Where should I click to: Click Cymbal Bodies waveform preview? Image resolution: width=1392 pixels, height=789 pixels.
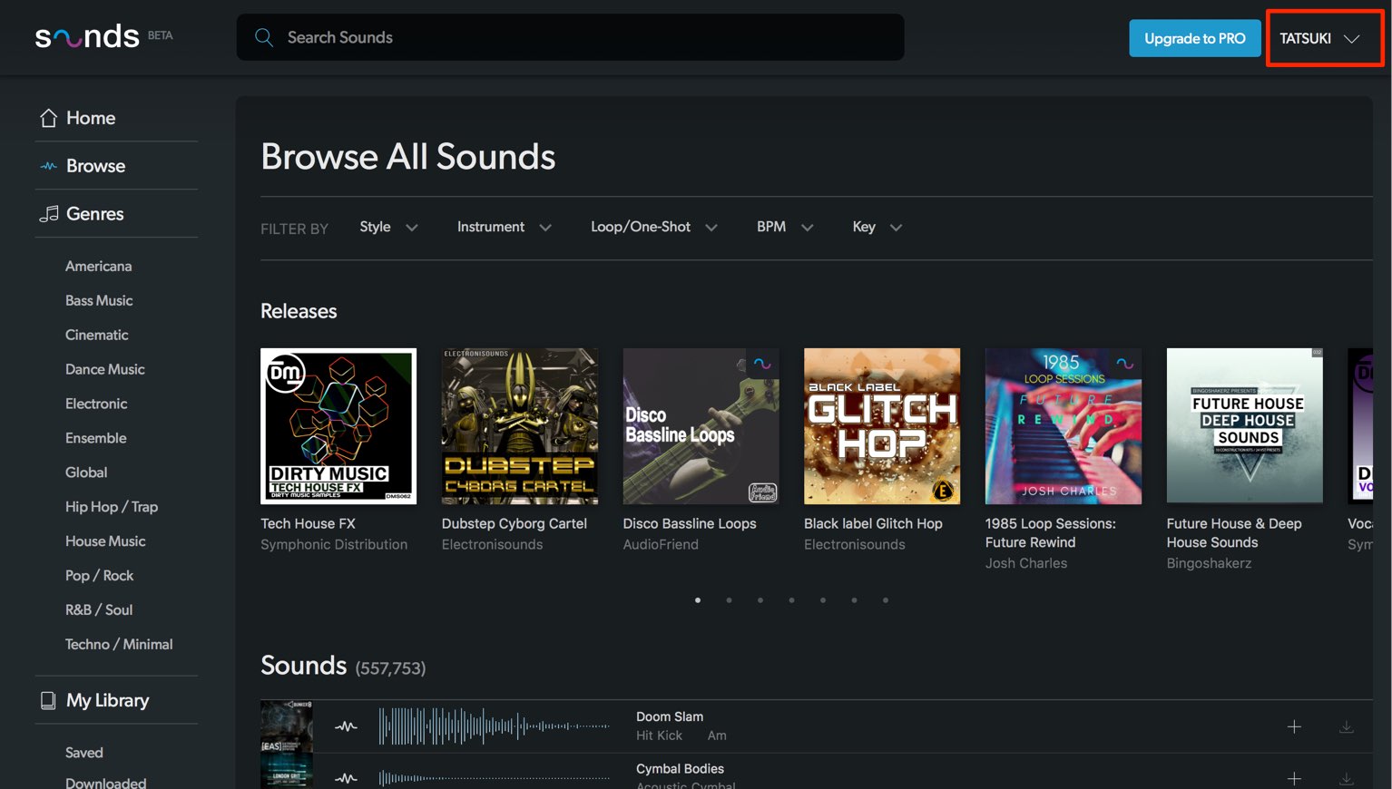click(494, 778)
